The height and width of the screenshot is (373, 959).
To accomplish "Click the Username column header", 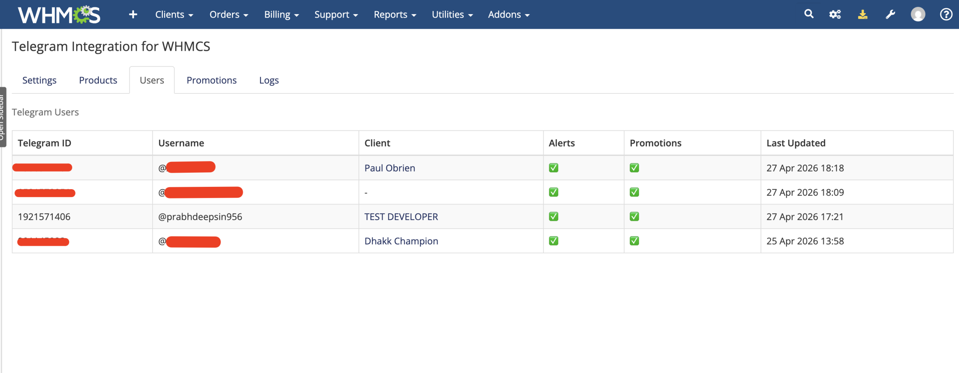I will [181, 143].
